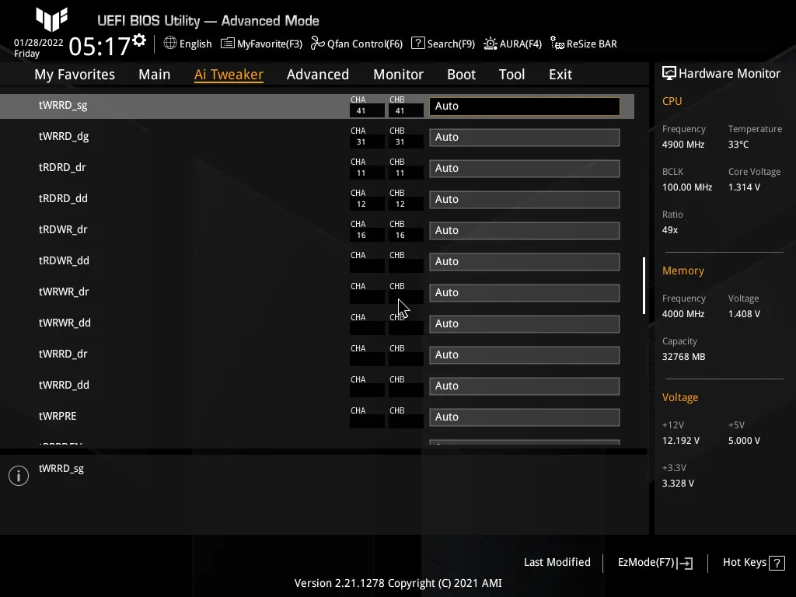Click the TUF logo
Viewport: 796px width, 597px height.
tap(52, 19)
